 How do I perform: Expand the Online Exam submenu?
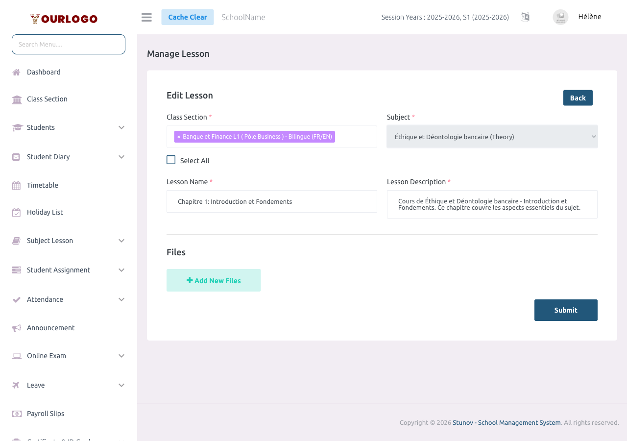[121, 356]
